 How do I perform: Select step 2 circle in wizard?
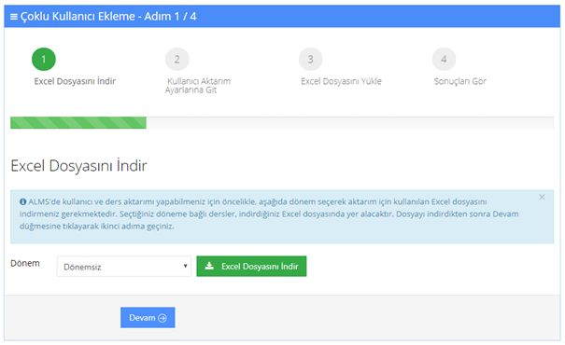tap(177, 60)
